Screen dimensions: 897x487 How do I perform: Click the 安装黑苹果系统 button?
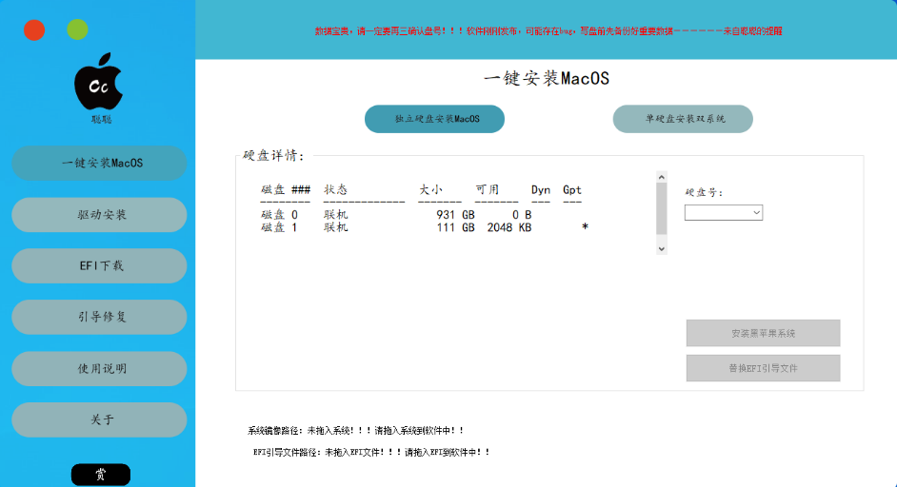click(763, 333)
